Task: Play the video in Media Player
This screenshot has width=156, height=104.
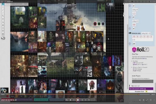Action: [x=78, y=100]
